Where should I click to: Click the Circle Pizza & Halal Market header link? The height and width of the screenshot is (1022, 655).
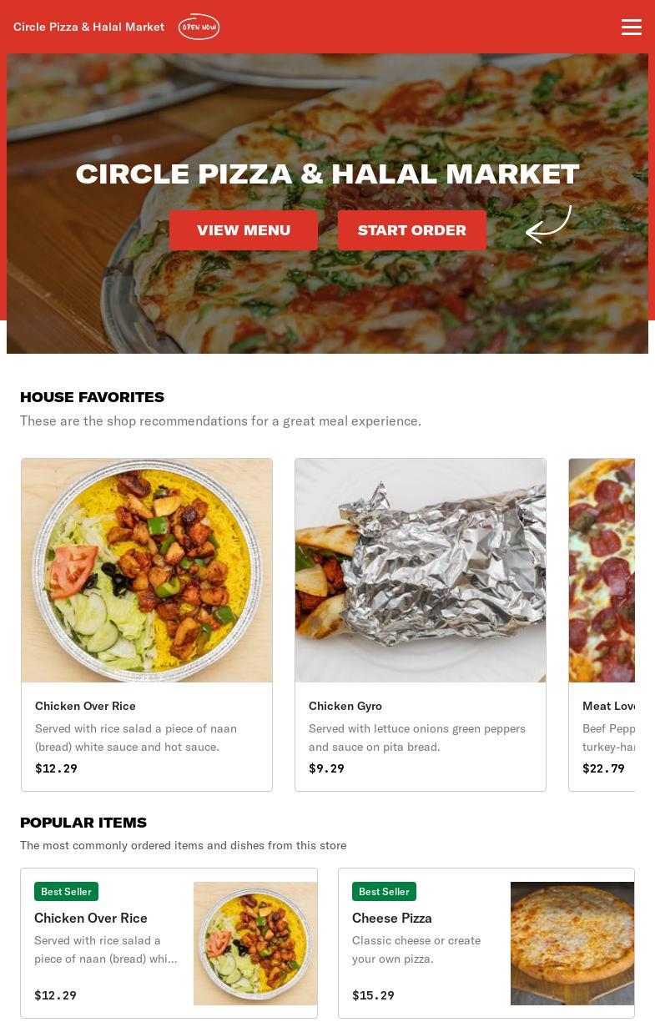89,27
